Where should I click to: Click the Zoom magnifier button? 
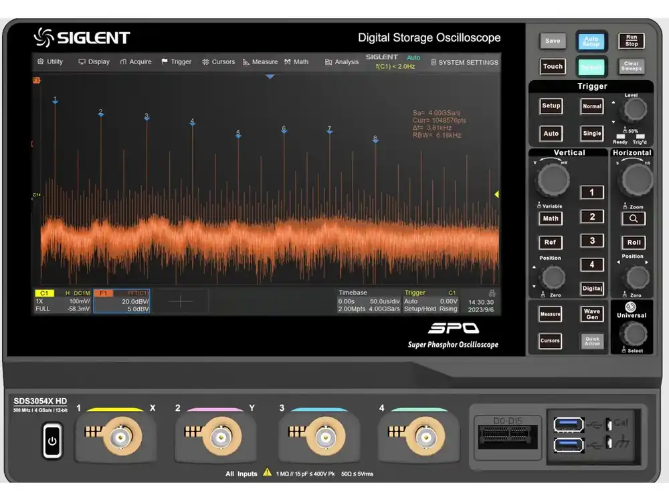pos(634,218)
